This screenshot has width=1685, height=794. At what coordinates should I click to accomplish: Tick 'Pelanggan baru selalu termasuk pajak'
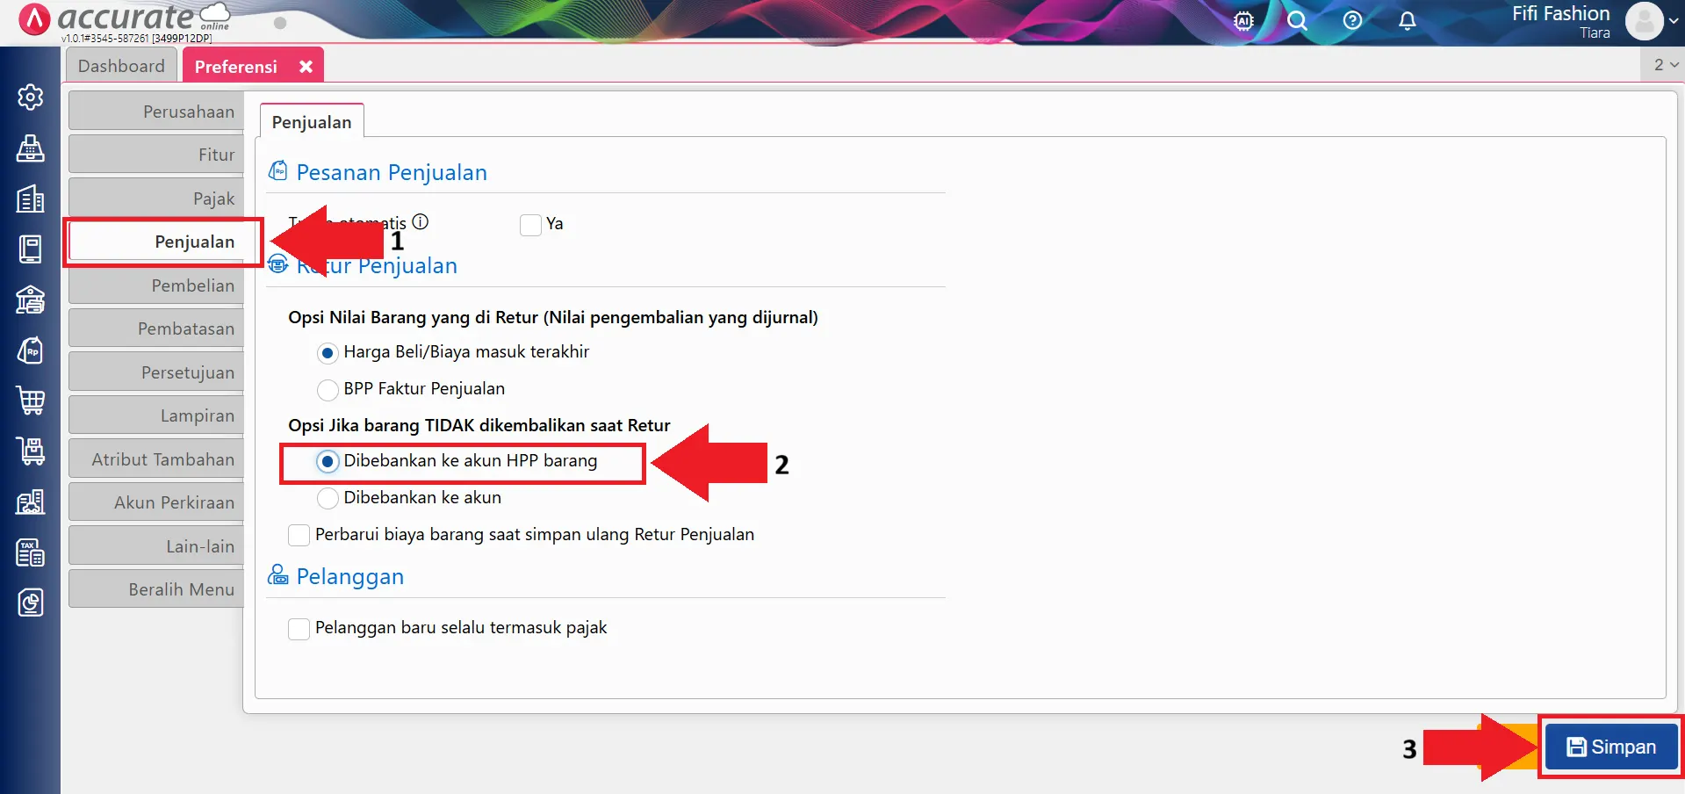coord(299,629)
